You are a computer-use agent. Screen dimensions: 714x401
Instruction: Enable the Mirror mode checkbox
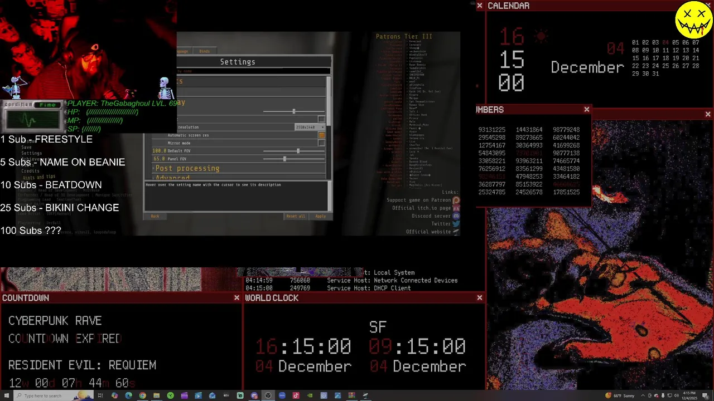(x=321, y=143)
